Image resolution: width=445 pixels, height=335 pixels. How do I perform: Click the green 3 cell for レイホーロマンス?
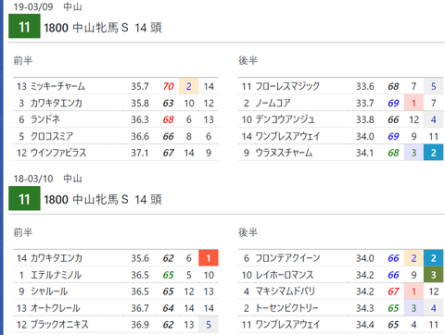point(433,275)
